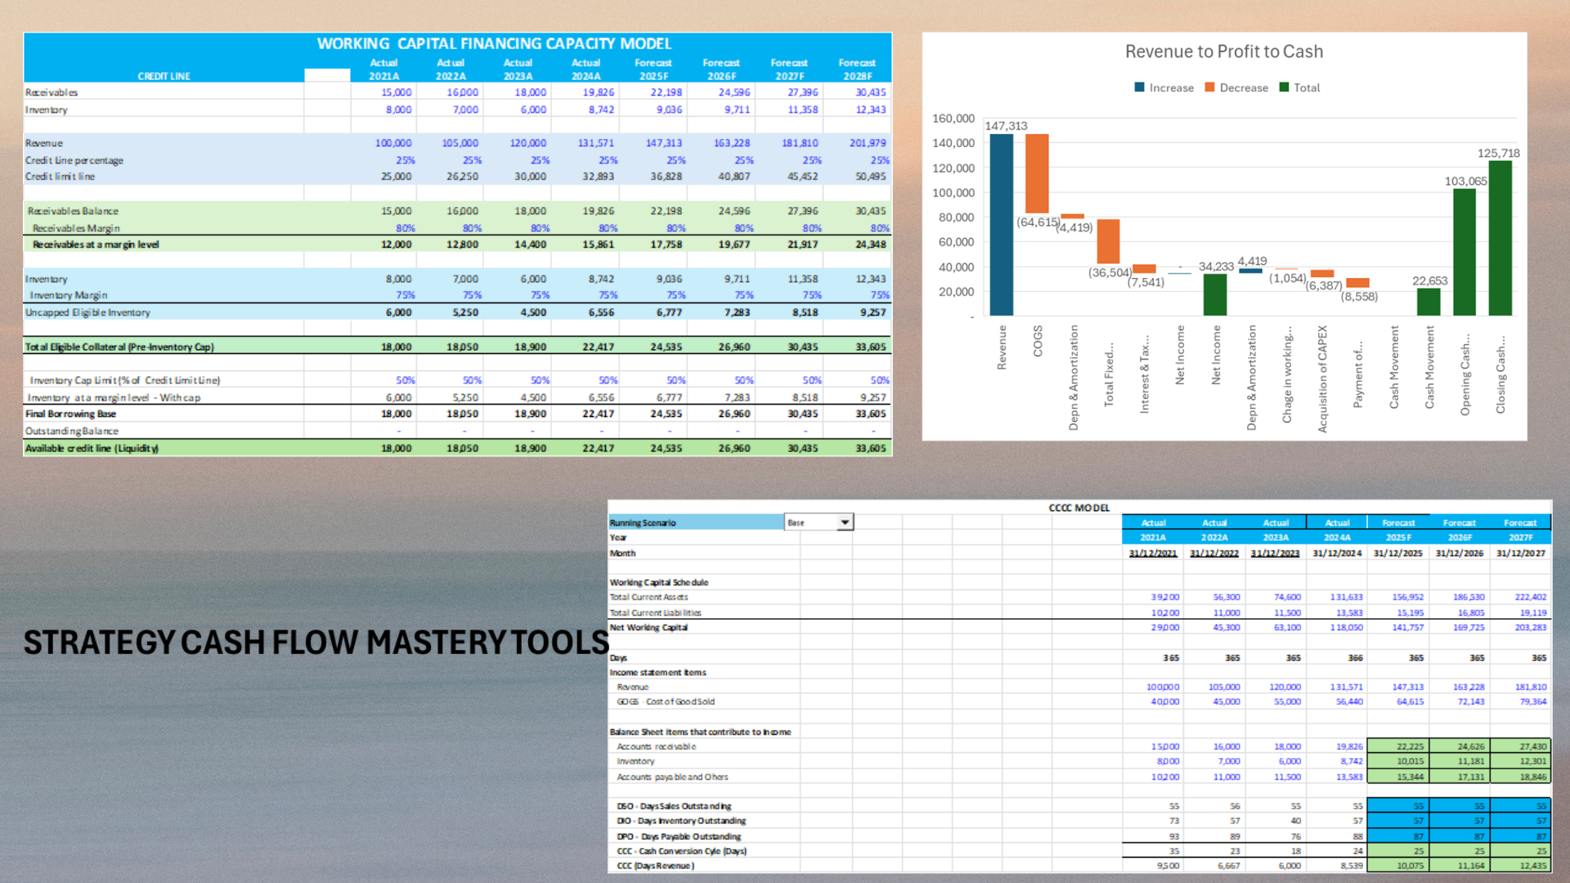The image size is (1570, 883).
Task: Click the green Total legend swatch
Action: coord(1285,87)
